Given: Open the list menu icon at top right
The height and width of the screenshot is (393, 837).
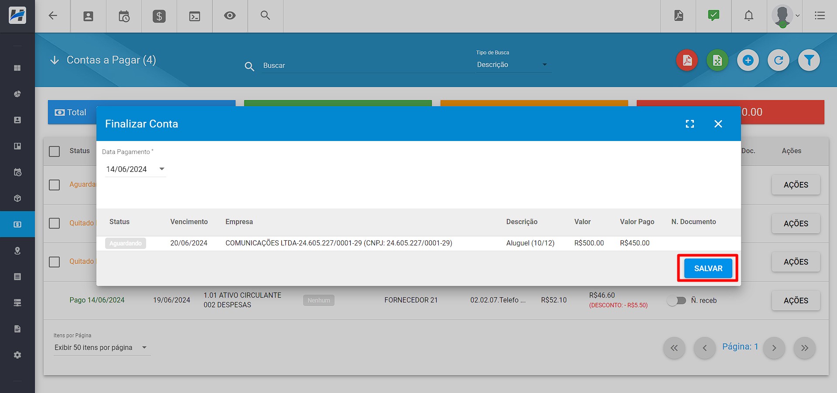Looking at the screenshot, I should coord(820,16).
